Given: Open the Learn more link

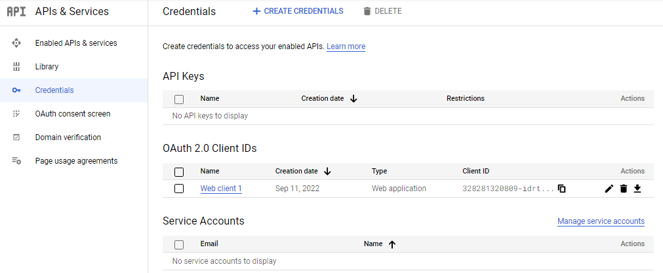Looking at the screenshot, I should (346, 46).
